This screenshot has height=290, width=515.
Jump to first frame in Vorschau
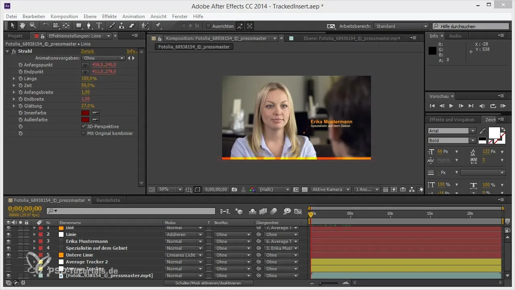coord(432,106)
